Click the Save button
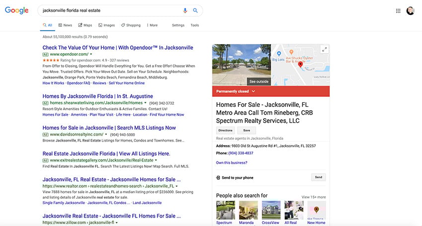 click(247, 130)
